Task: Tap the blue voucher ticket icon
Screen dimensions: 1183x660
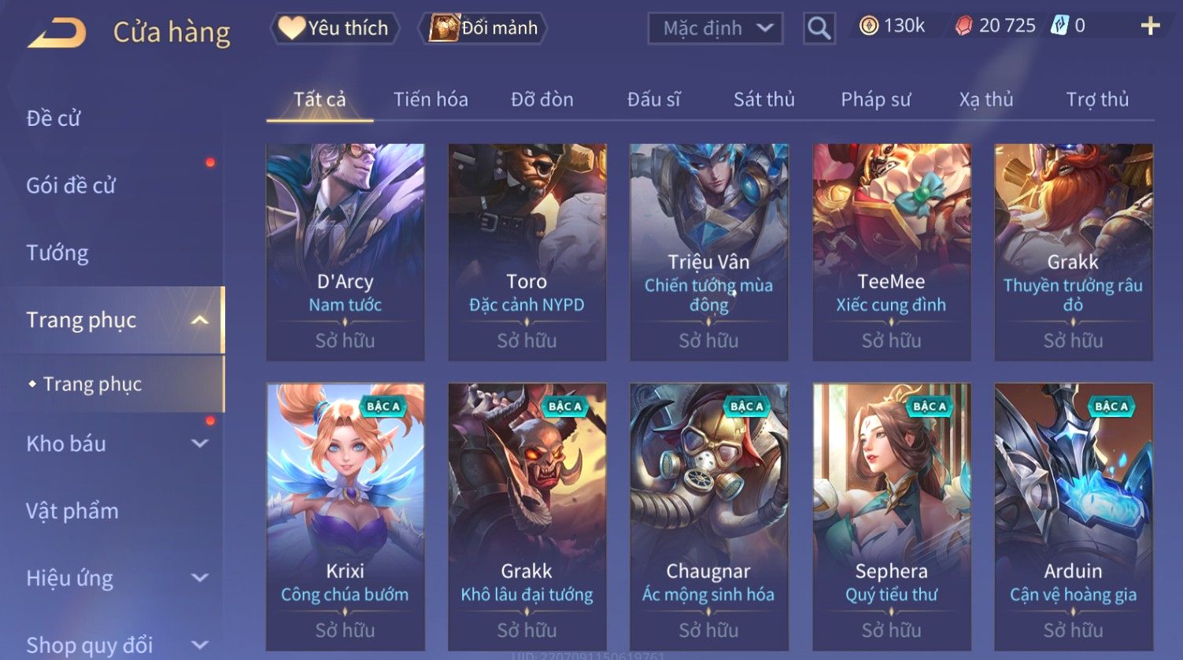Action: click(x=1059, y=26)
